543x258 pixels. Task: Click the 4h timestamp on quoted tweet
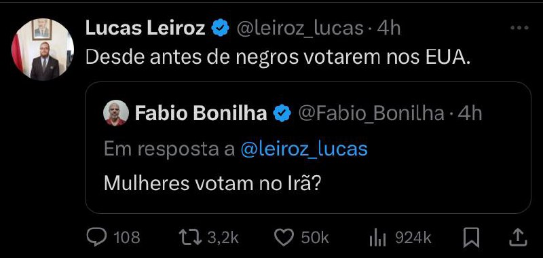[x=470, y=113]
